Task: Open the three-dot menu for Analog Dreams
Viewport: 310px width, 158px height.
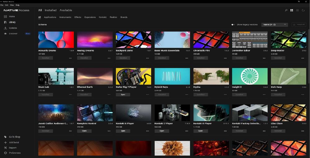Action: pyautogui.click(x=109, y=58)
